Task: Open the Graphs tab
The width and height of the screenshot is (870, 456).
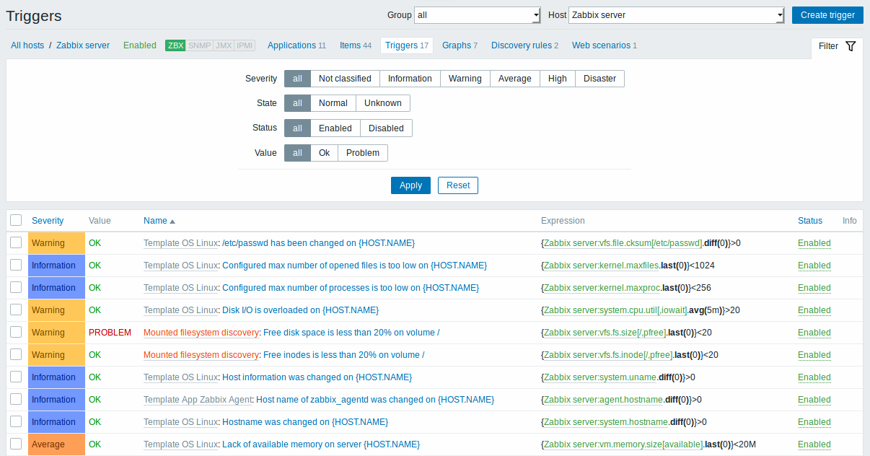Action: point(460,45)
